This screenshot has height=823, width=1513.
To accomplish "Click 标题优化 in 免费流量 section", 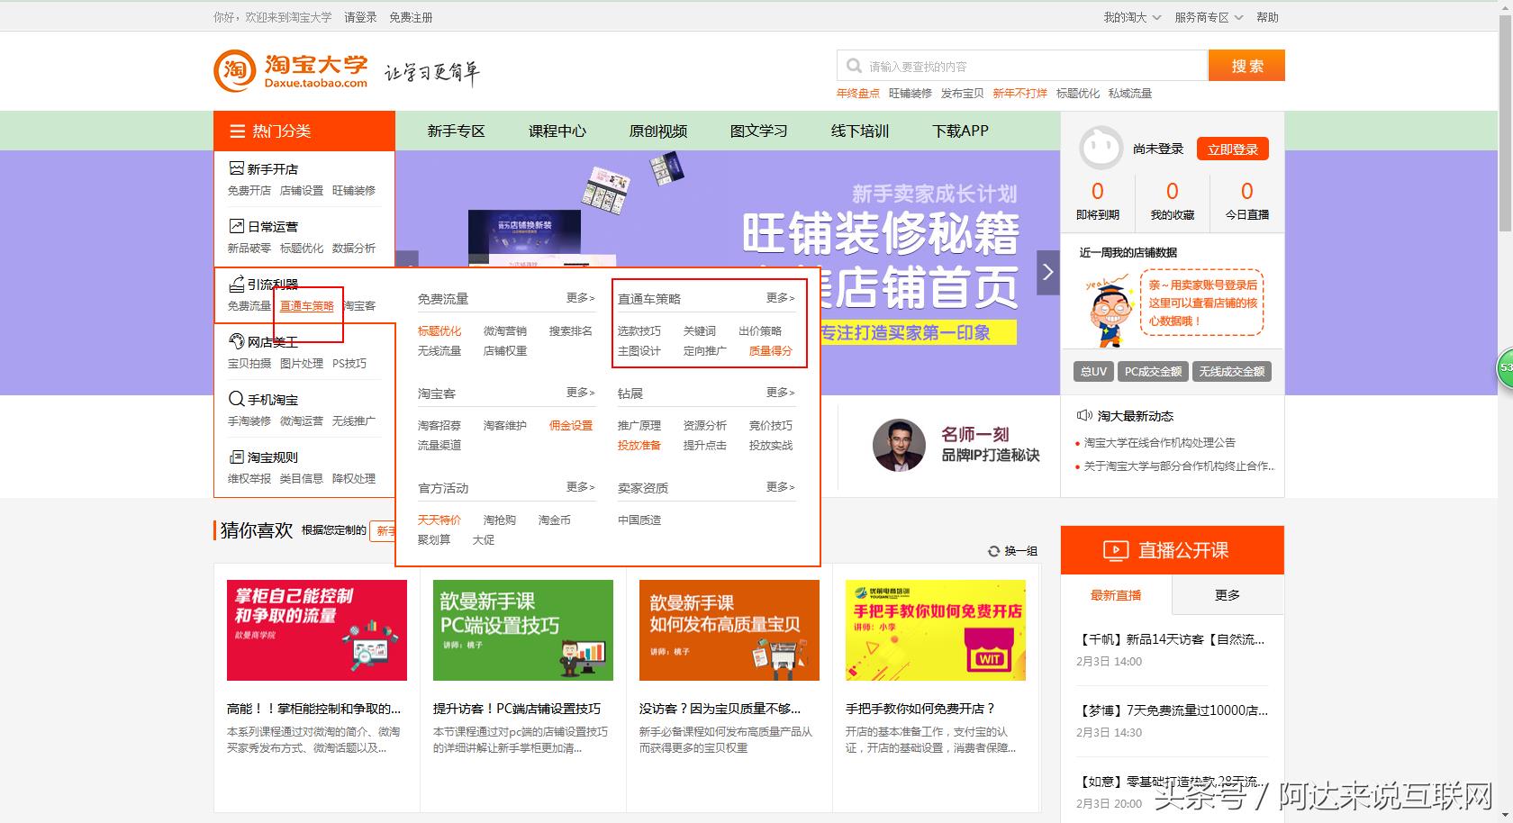I will coord(439,331).
